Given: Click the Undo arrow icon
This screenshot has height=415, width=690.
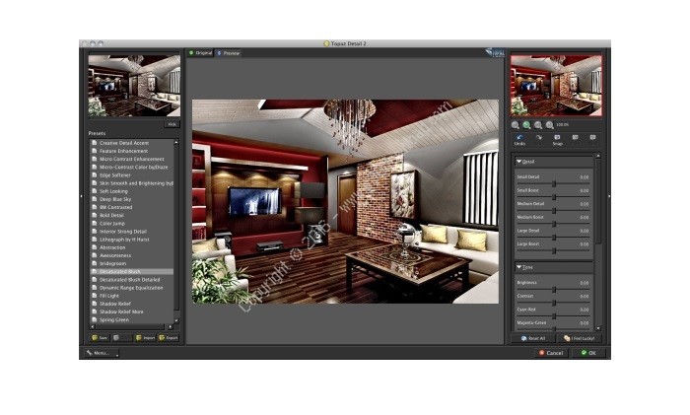Looking at the screenshot, I should tap(519, 138).
